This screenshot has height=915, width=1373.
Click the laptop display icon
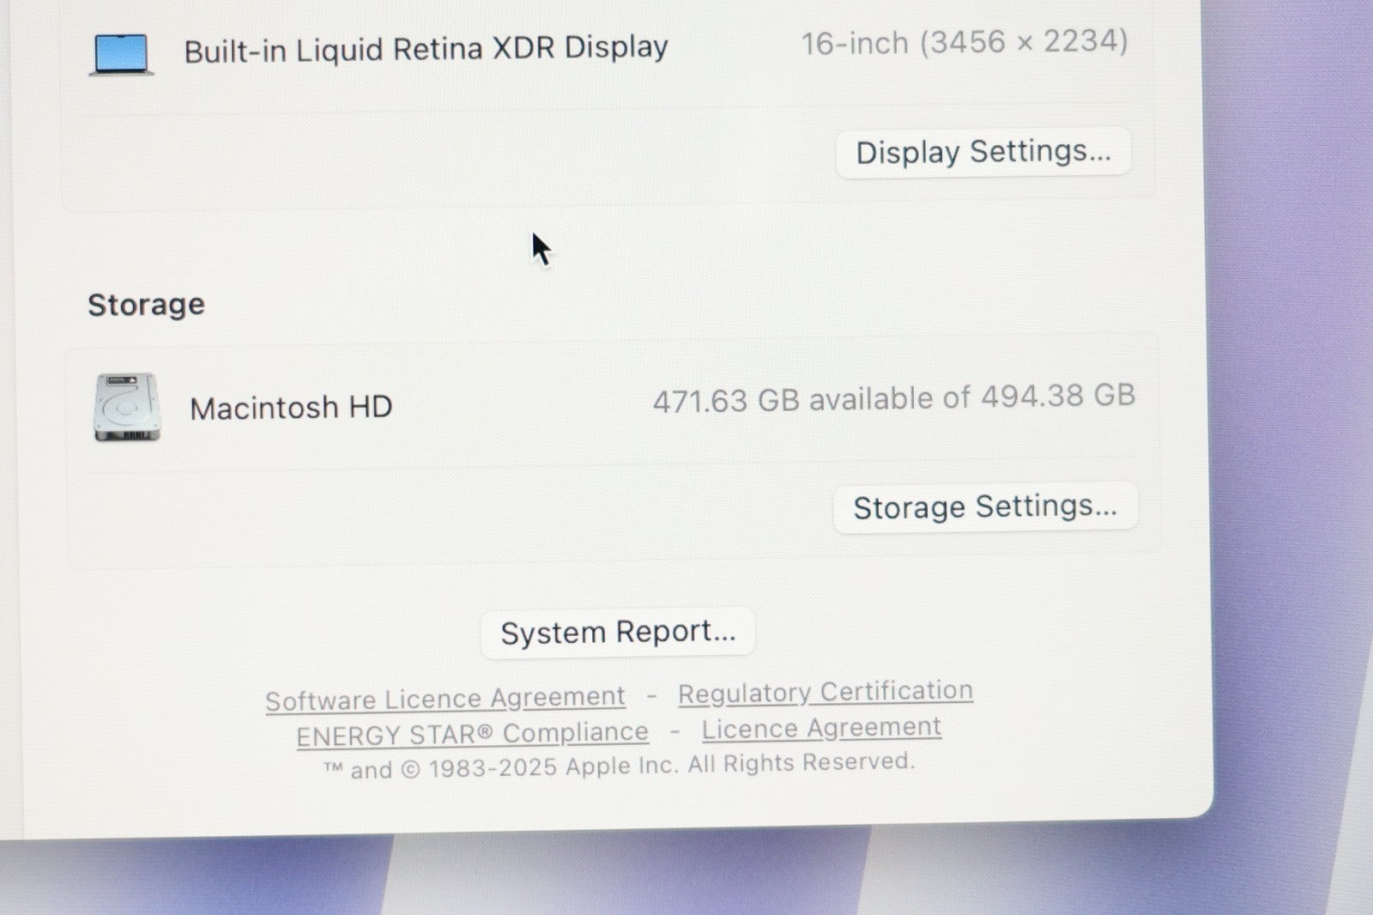coord(122,54)
